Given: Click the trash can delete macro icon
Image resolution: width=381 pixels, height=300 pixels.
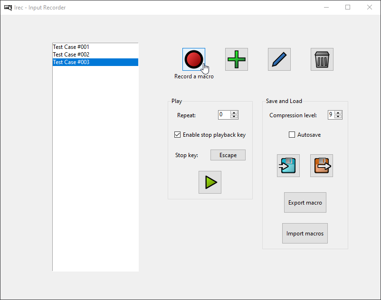Looking at the screenshot, I should tap(322, 59).
